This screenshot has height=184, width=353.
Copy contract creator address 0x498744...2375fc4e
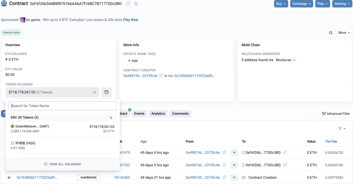161,76
